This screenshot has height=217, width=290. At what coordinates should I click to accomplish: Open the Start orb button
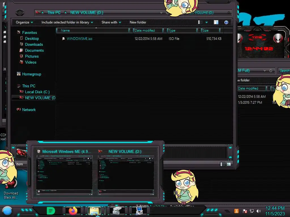click(7, 211)
